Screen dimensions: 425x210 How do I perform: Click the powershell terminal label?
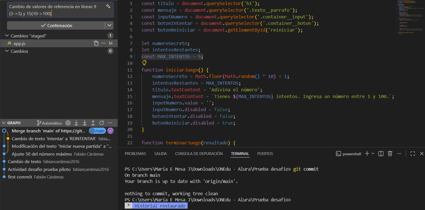352,154
